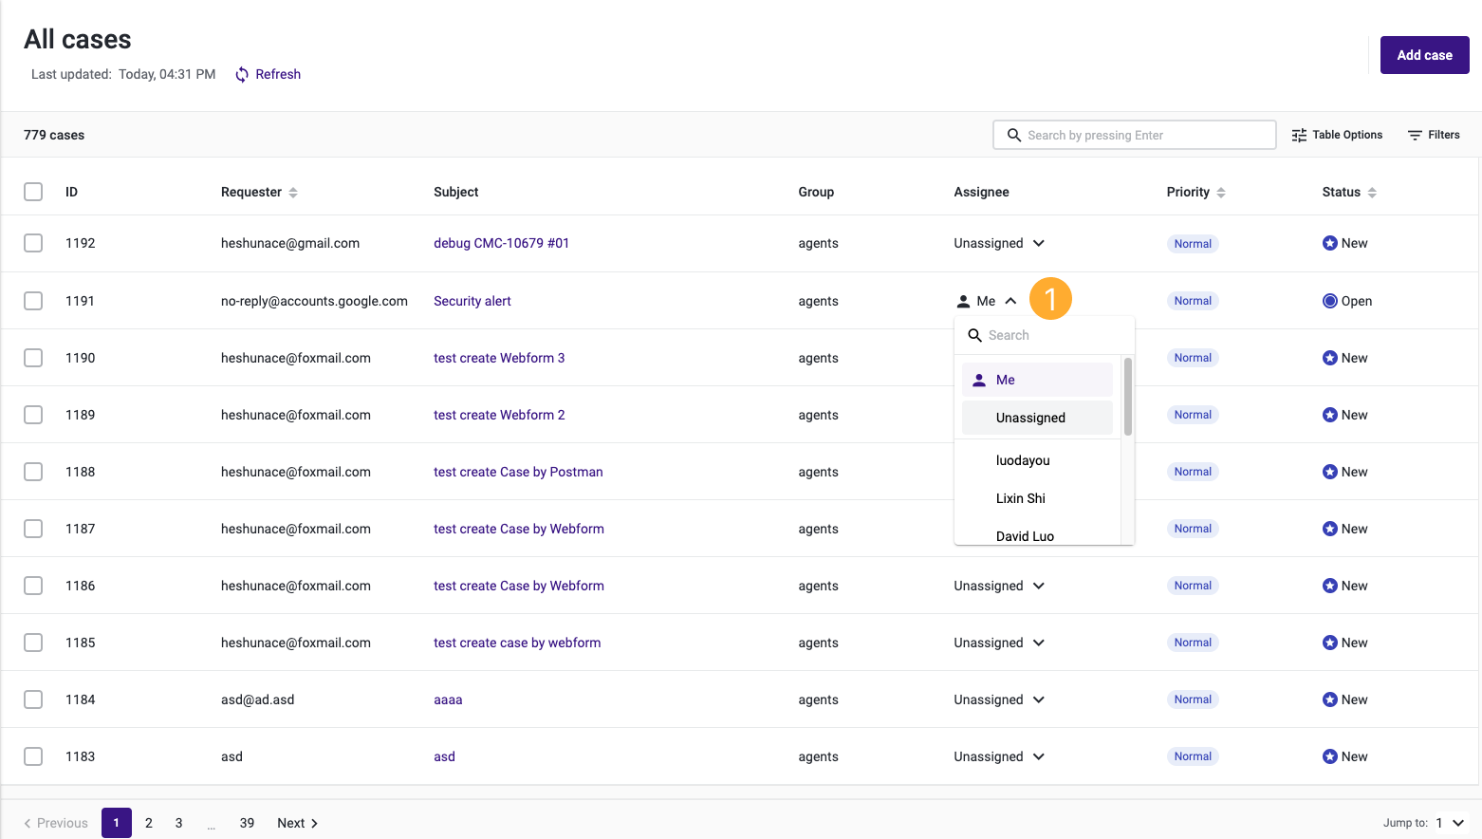Image resolution: width=1482 pixels, height=839 pixels.
Task: Click the 779 cases count text
Action: 54,135
